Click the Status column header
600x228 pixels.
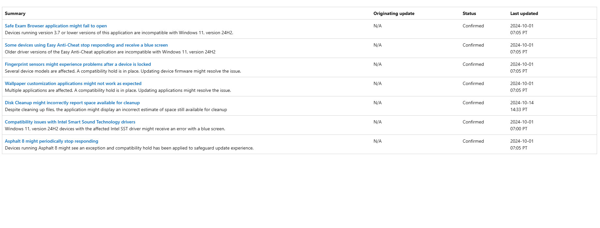(x=469, y=14)
